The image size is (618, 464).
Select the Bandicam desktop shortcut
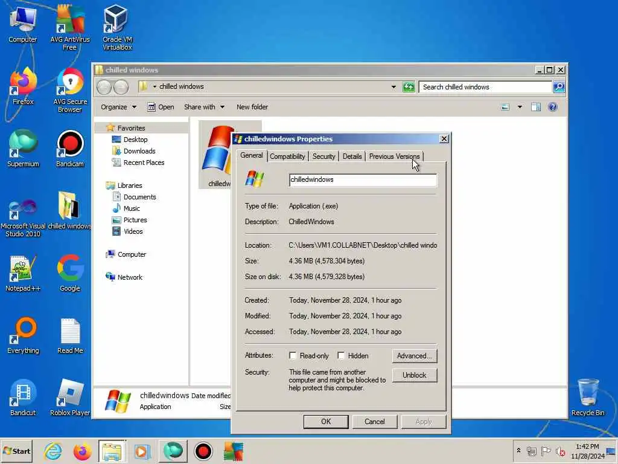point(70,149)
